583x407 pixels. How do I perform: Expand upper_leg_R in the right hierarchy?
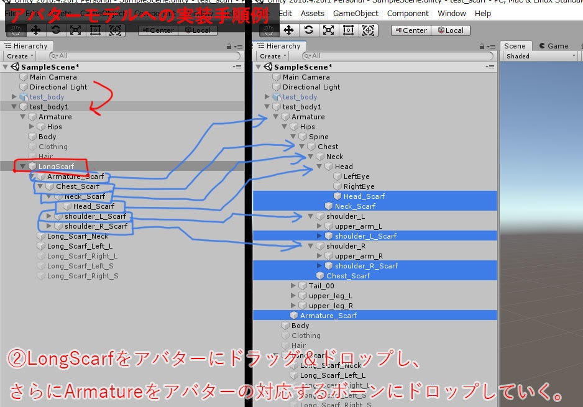tap(293, 306)
